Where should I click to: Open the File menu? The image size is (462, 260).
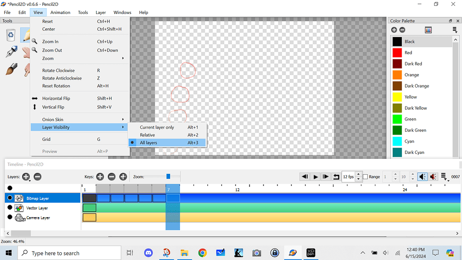(7, 12)
